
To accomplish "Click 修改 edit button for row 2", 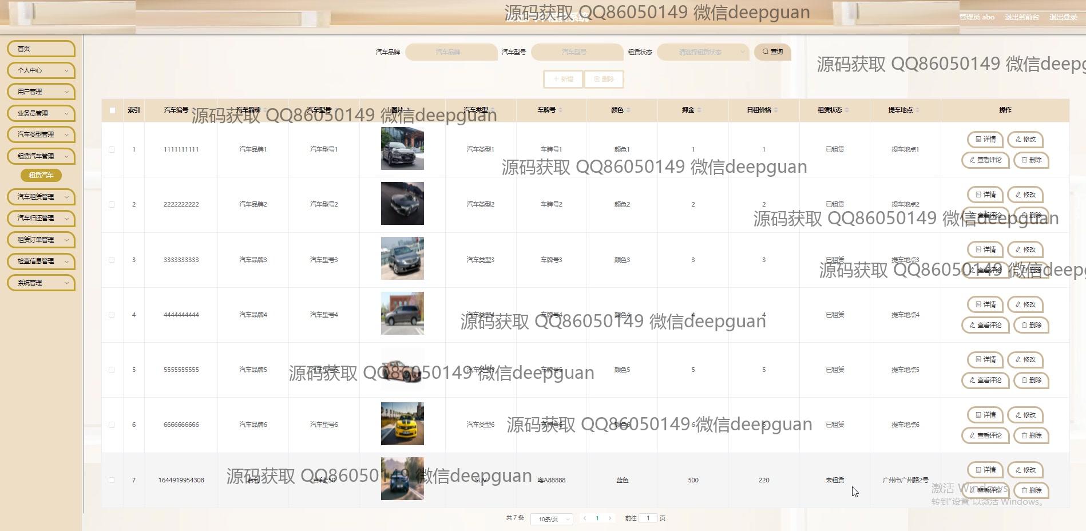I will point(1025,195).
